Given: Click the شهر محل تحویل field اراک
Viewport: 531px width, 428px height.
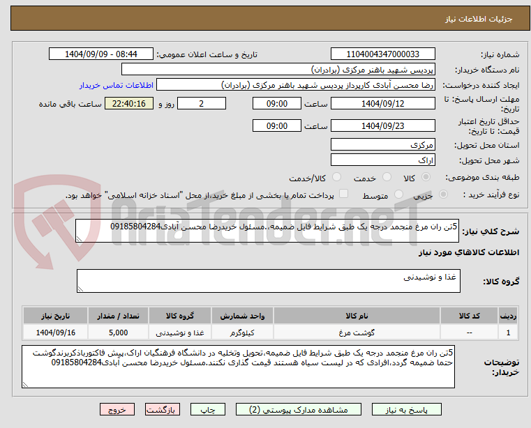Looking at the screenshot, I should (x=382, y=160).
